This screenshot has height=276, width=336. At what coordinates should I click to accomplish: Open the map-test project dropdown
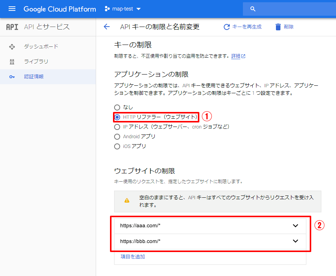tap(123, 9)
